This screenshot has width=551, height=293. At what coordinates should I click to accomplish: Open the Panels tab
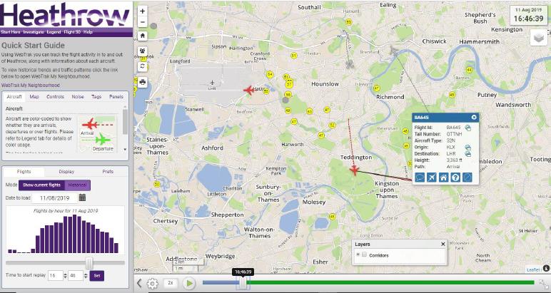(116, 96)
